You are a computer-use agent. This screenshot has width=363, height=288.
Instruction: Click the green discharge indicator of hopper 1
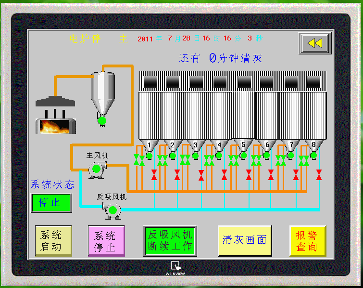pos(150,156)
